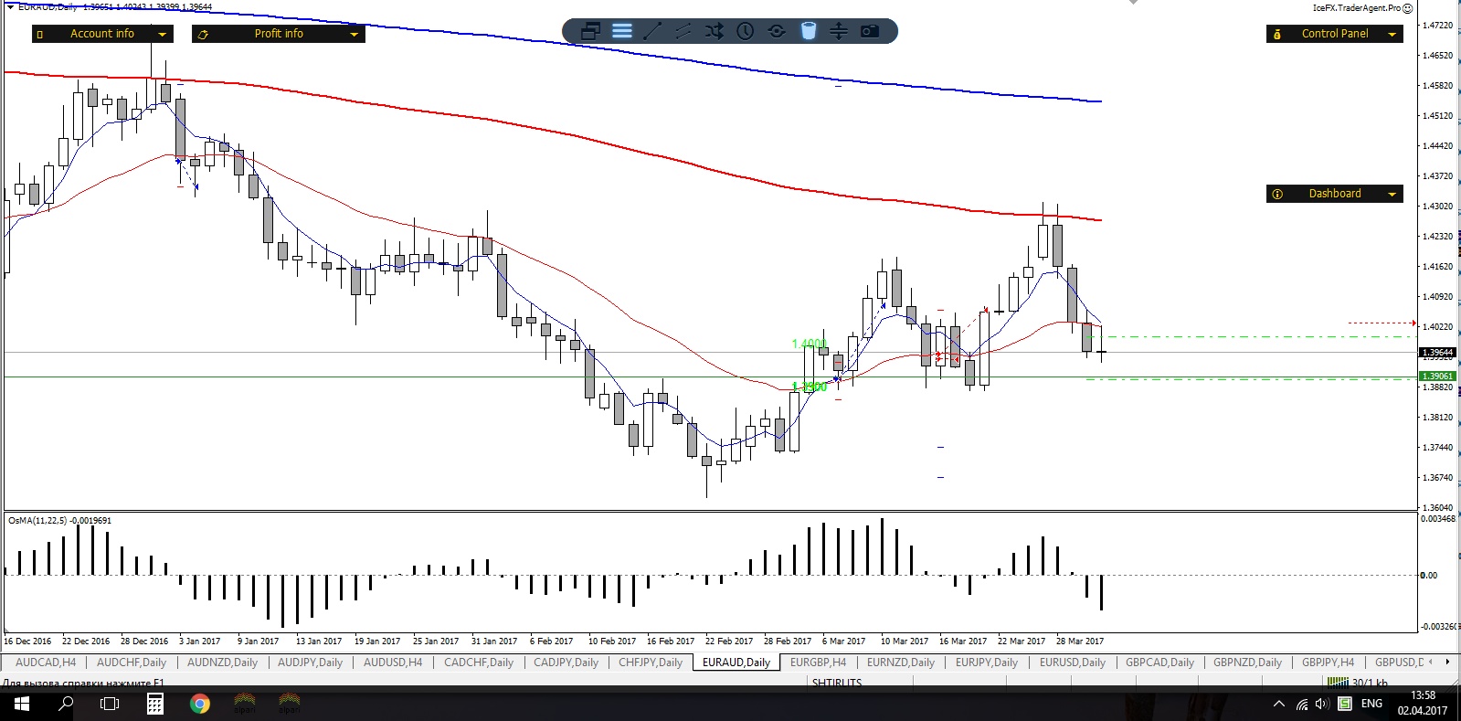Take a chart screenshot with camera icon
This screenshot has width=1461, height=721.
coord(870,32)
